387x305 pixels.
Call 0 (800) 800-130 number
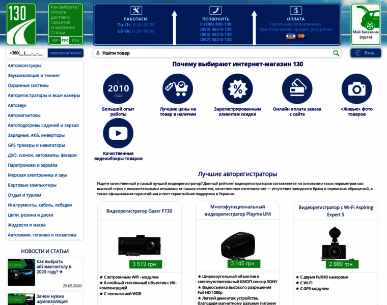pos(216,24)
